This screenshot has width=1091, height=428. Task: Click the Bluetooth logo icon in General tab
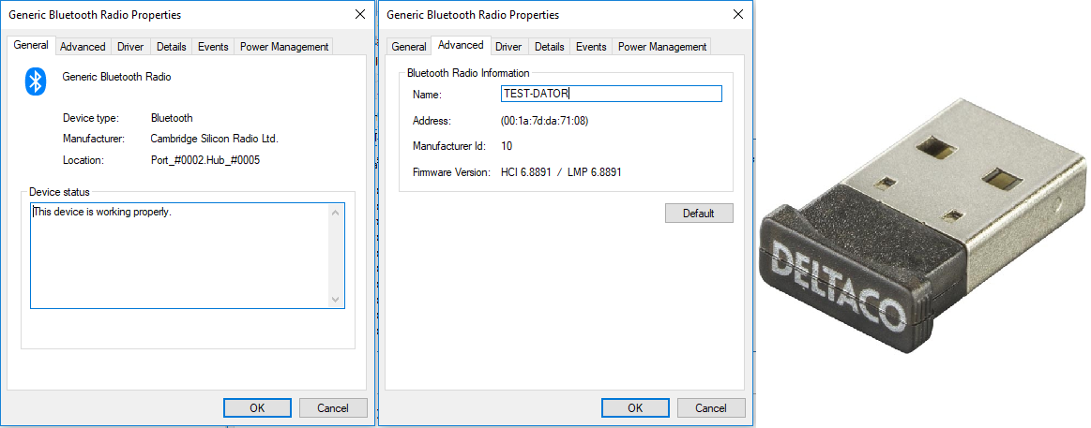(36, 81)
